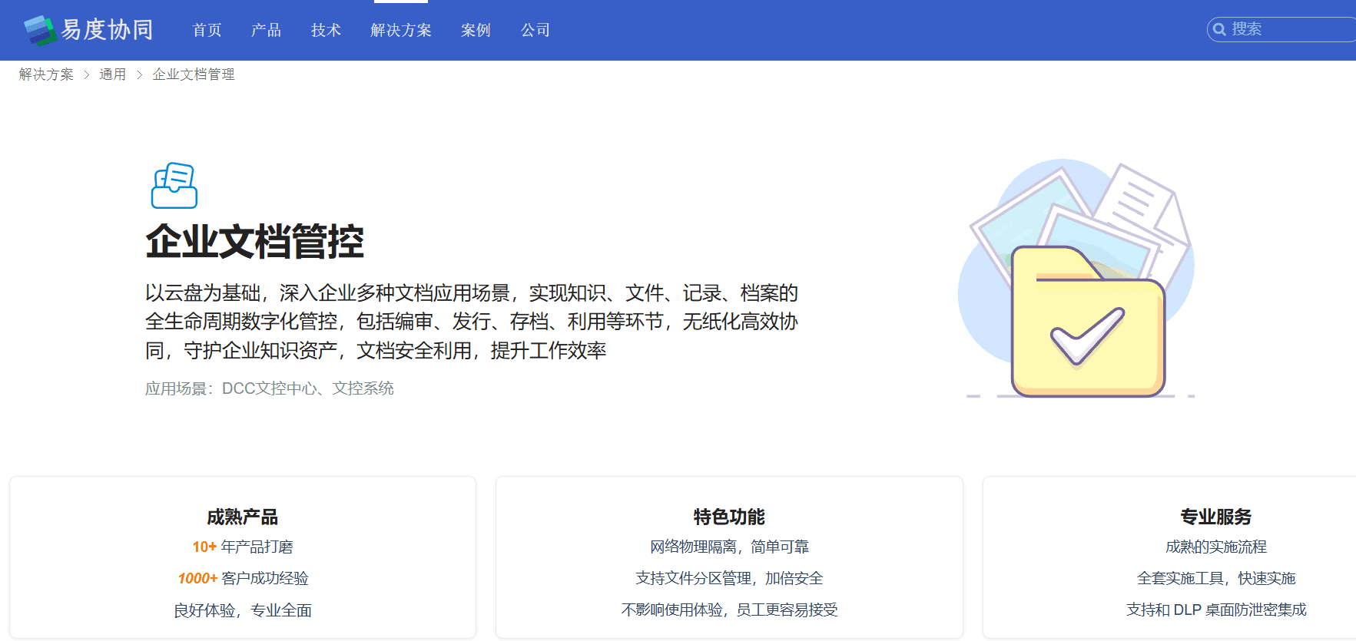
Task: Click the document management icon above 企业文档管控
Action: (x=174, y=185)
